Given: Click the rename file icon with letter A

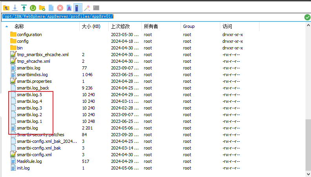Looking at the screenshot, I should click(x=69, y=8).
